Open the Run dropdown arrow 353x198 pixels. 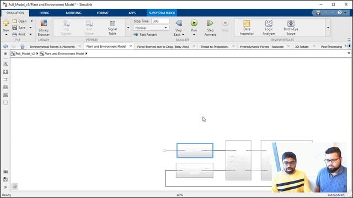click(194, 35)
